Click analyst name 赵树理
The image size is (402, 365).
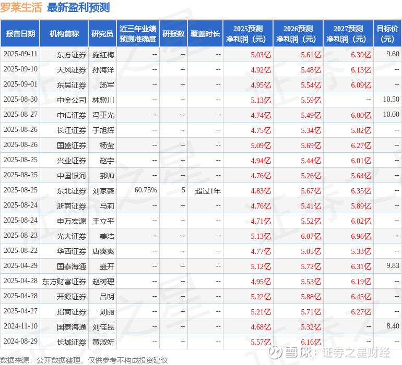[x=103, y=282]
